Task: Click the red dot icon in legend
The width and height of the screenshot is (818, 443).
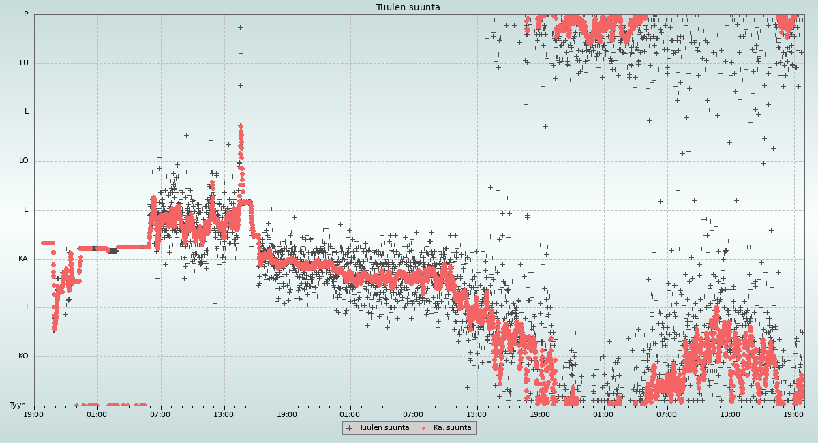Action: click(x=424, y=428)
